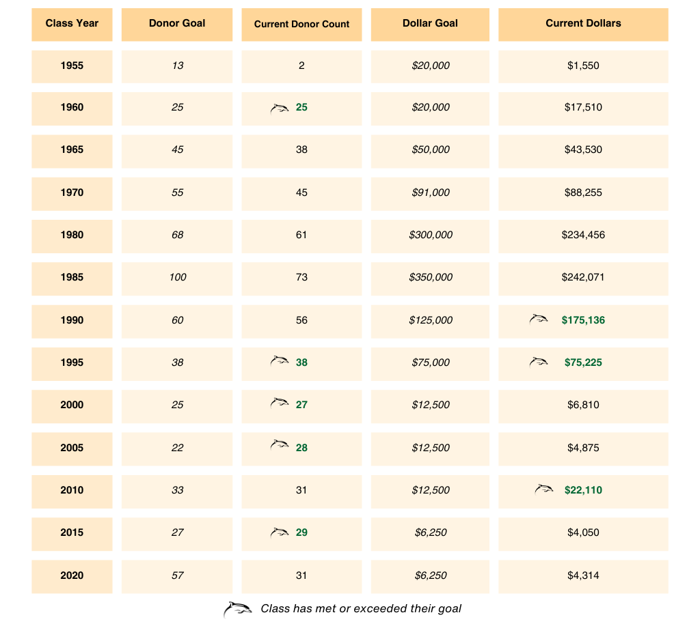Select the Donor Goal column header

point(177,24)
